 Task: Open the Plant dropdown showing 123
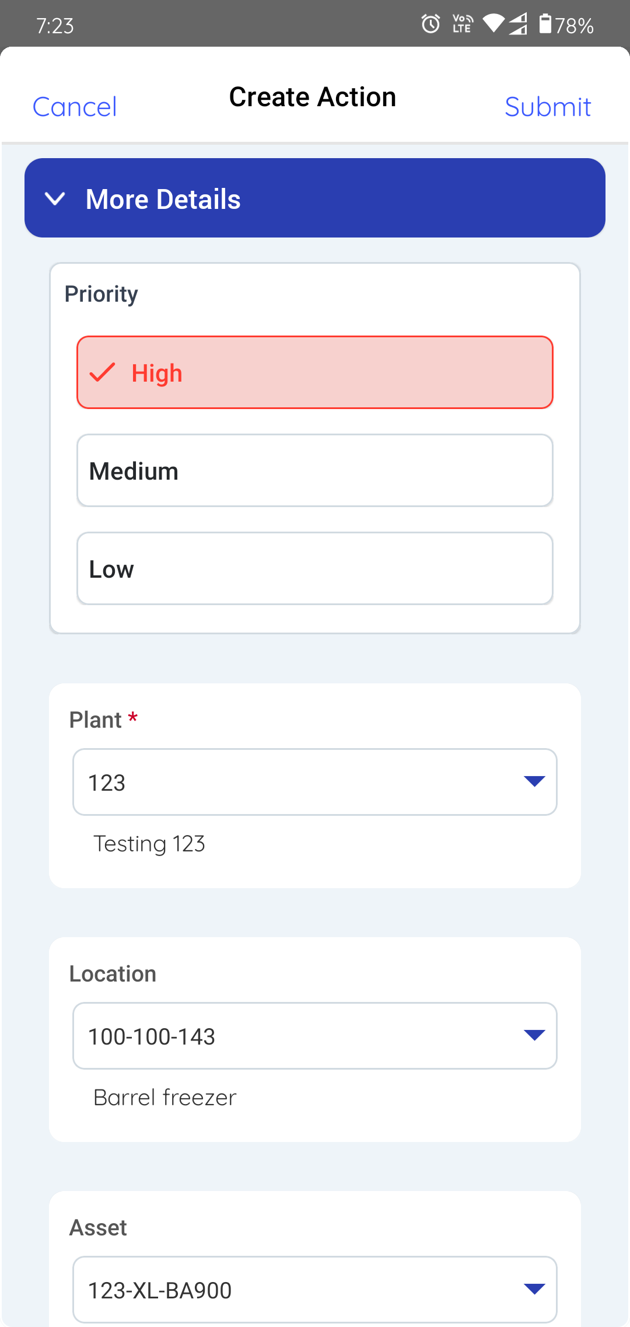pyautogui.click(x=315, y=782)
